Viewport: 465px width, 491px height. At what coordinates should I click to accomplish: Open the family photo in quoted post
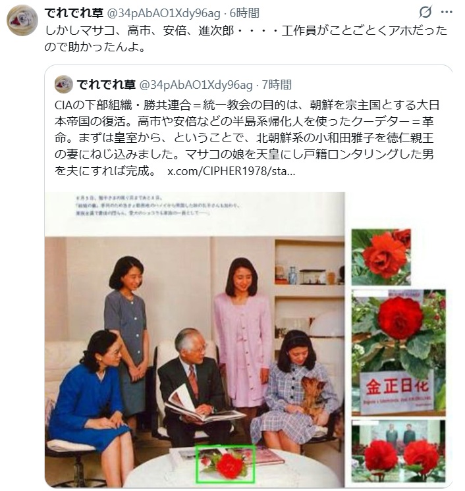pyautogui.click(x=194, y=340)
